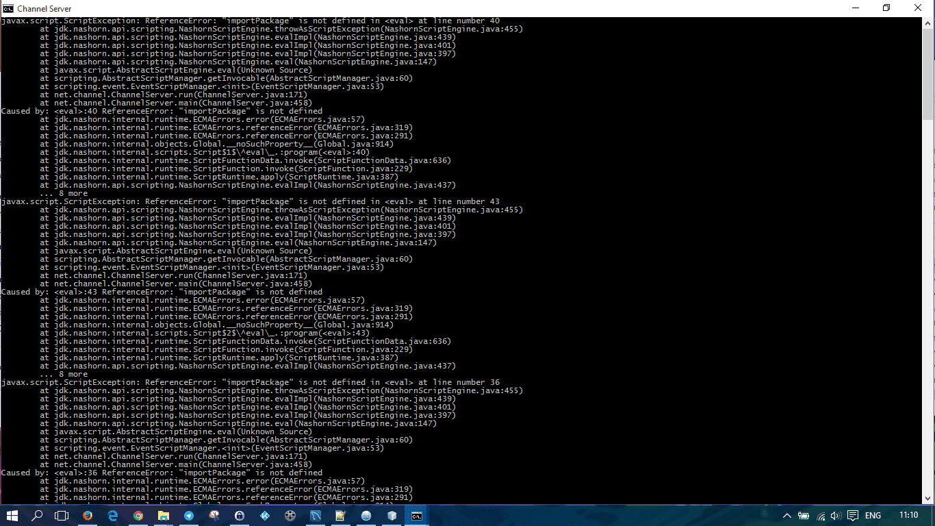The height and width of the screenshot is (526, 935).
Task: Open the film reel media app
Action: coord(290,515)
